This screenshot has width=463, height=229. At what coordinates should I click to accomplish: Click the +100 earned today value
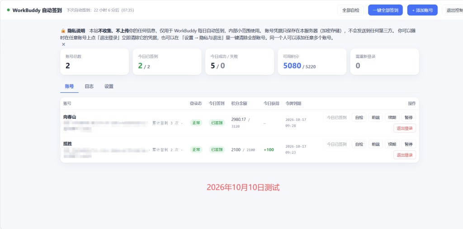[x=269, y=150]
